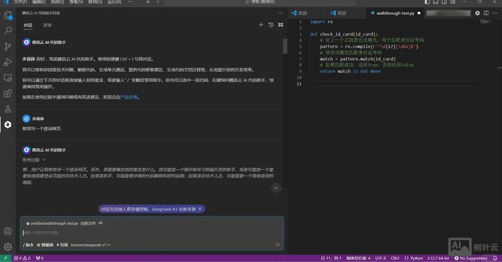Switch to the 评审 tab
The height and width of the screenshot is (262, 502).
point(47,25)
